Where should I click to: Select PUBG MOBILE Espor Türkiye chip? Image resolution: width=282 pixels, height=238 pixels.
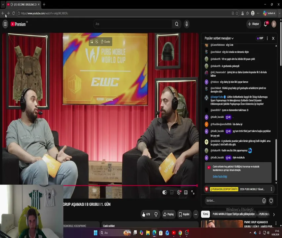tap(233, 214)
